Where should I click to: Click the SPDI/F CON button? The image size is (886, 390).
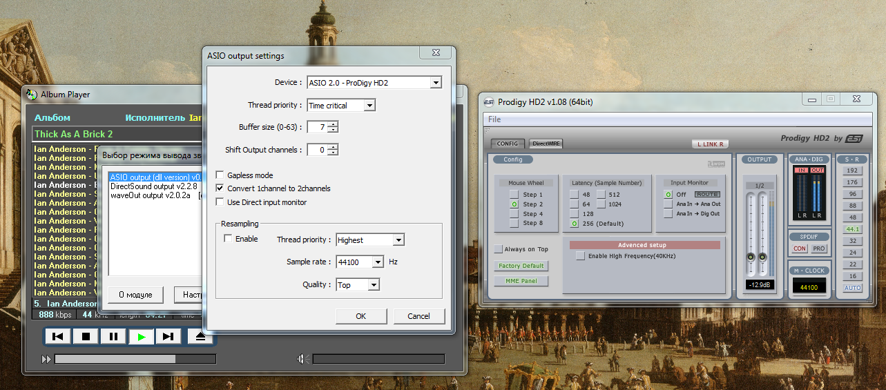click(800, 248)
